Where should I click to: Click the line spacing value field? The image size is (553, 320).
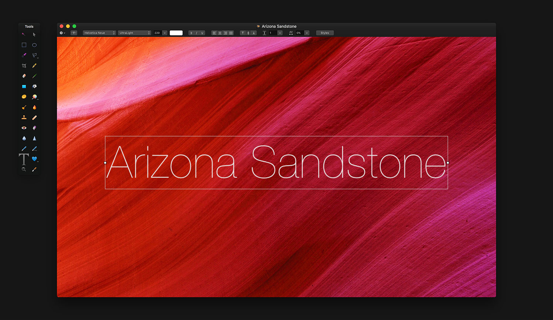[x=273, y=33]
